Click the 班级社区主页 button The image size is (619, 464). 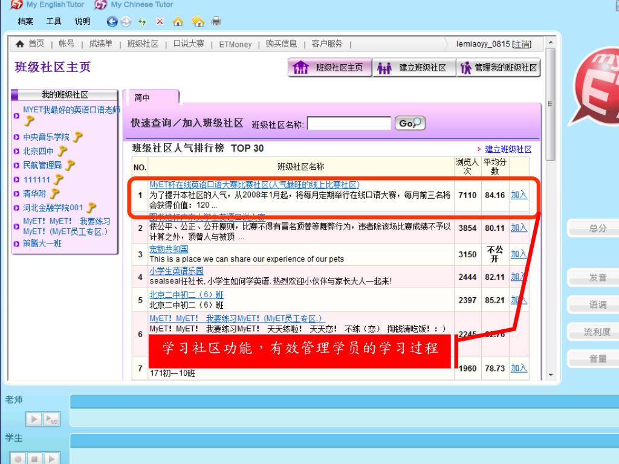329,68
